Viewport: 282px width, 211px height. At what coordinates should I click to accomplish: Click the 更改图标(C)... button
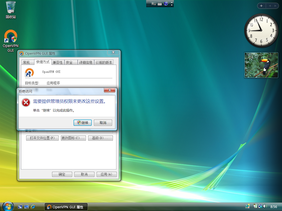coord(73,138)
